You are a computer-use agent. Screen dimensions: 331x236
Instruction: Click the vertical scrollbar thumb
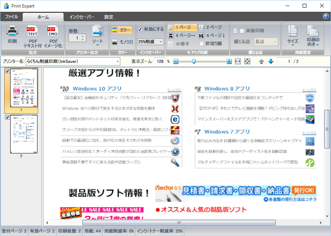coord(327,129)
